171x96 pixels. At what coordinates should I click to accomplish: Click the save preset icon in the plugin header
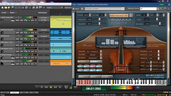coord(165,9)
